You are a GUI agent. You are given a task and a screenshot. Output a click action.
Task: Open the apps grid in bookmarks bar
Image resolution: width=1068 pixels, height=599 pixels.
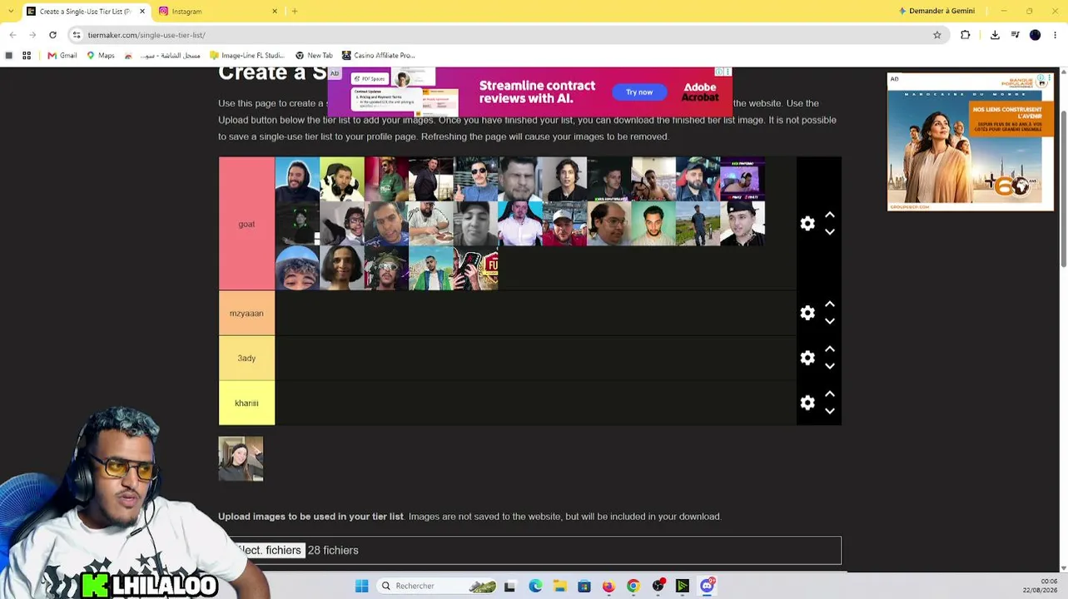pos(27,56)
